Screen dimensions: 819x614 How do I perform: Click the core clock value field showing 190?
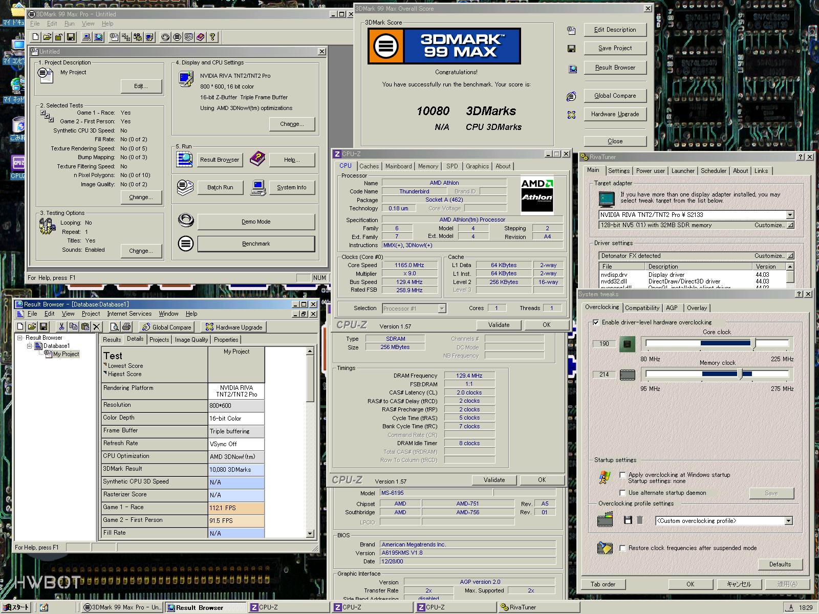coord(604,344)
